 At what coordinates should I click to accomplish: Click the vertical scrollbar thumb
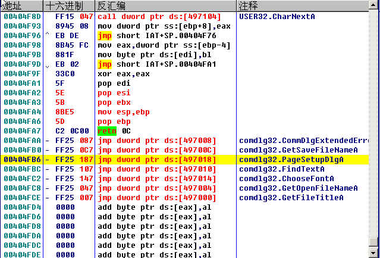373,242
